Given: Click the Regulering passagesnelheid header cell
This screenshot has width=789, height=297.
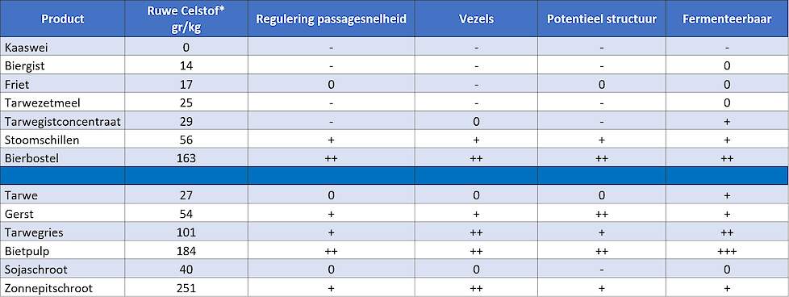Looking at the screenshot, I should pos(331,19).
